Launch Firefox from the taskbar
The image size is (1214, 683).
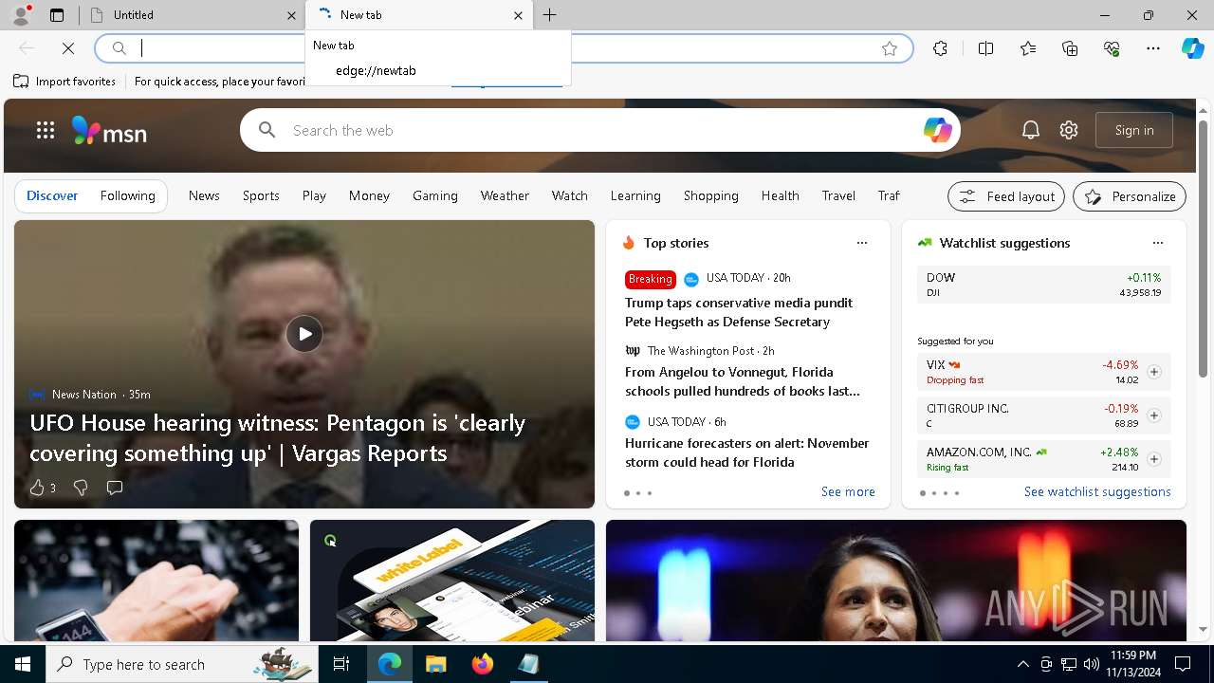click(483, 664)
